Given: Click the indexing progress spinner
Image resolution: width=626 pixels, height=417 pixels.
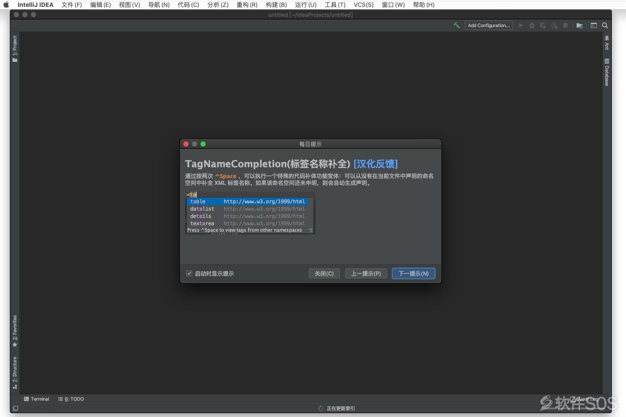Looking at the screenshot, I should click(x=321, y=408).
